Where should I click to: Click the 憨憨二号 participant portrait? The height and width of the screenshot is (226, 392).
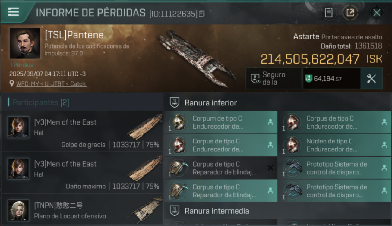tap(18, 210)
